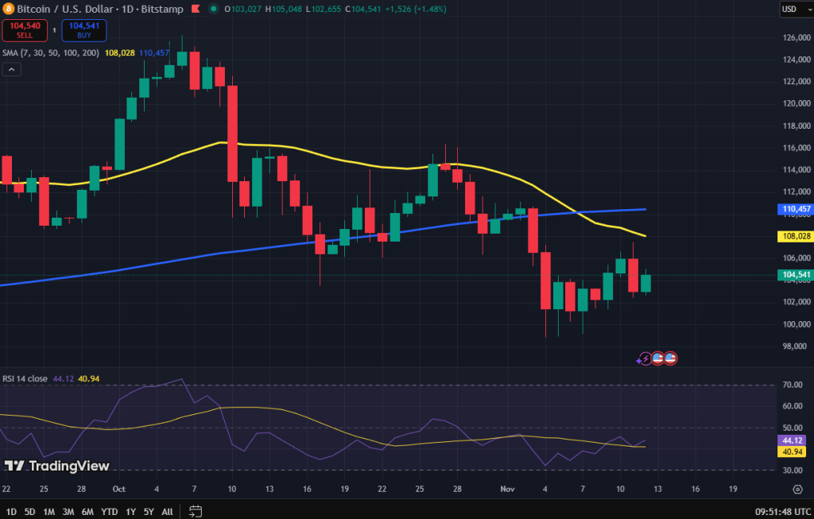
Task: Select the 5Y range tab
Action: [148, 513]
